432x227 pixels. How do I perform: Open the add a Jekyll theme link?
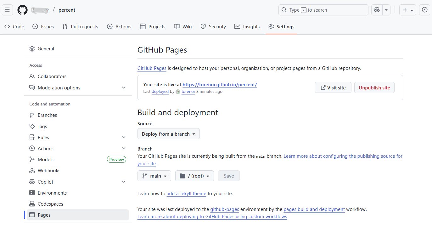(186, 194)
